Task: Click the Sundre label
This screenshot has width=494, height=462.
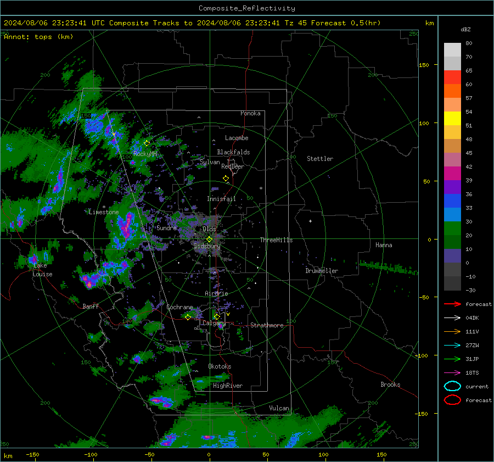Action: coord(167,228)
